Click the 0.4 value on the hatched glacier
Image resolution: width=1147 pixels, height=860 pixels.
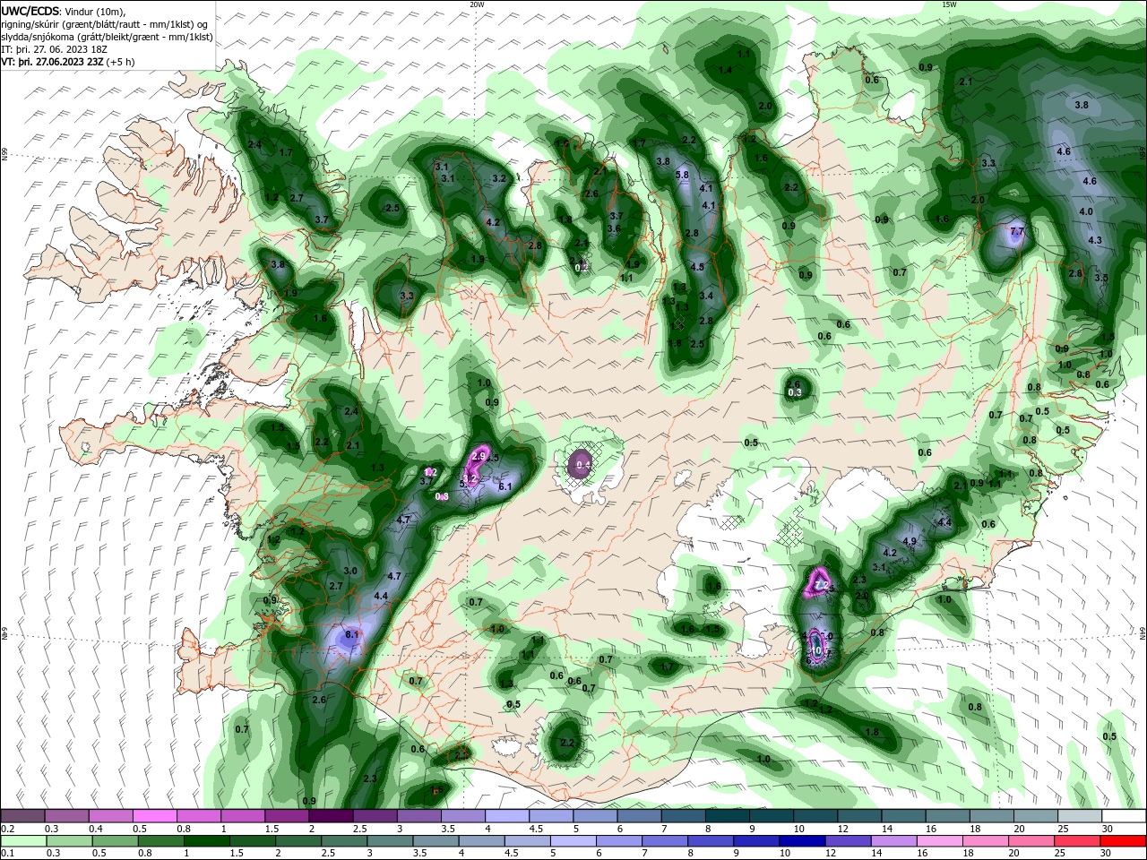[x=583, y=465]
